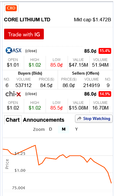The width and height of the screenshot is (115, 196).
Task: Click the Stop Watching arrow icon
Action: pos(79,119)
